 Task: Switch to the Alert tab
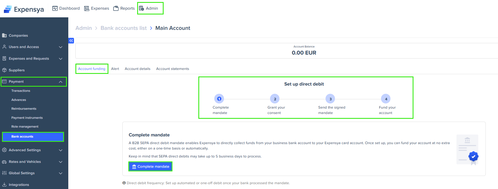tap(115, 69)
